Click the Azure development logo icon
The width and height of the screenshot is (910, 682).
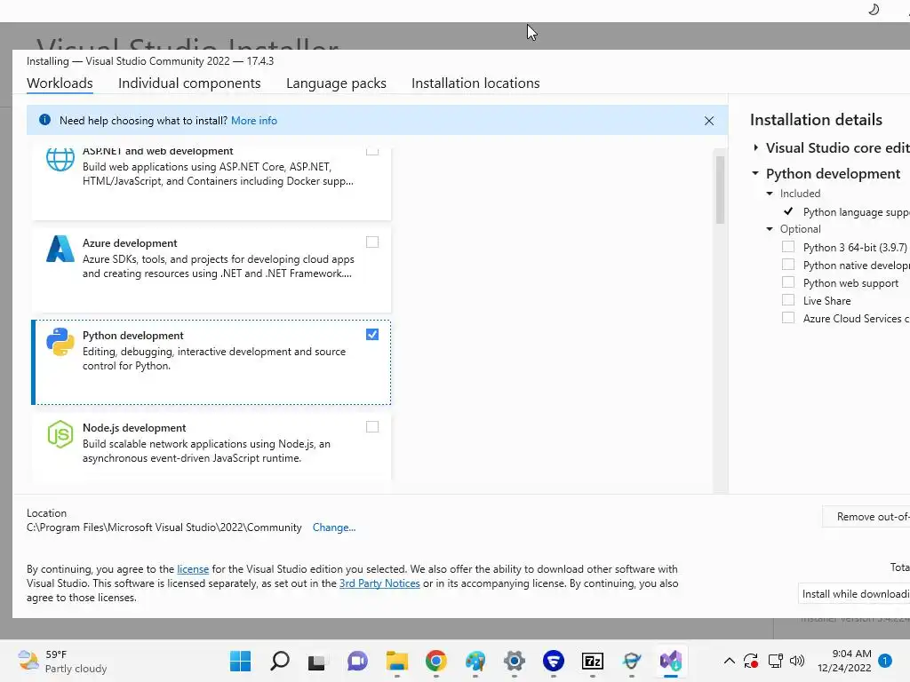(60, 249)
